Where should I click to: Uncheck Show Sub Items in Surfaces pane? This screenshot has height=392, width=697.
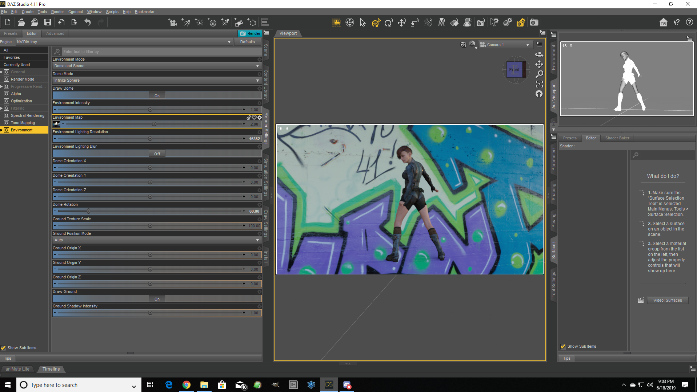tap(563, 346)
